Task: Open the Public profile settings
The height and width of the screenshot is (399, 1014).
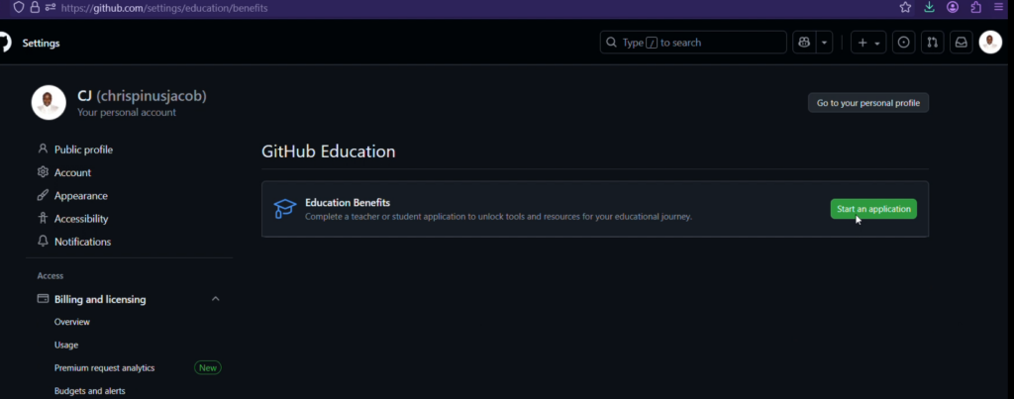Action: coord(83,150)
